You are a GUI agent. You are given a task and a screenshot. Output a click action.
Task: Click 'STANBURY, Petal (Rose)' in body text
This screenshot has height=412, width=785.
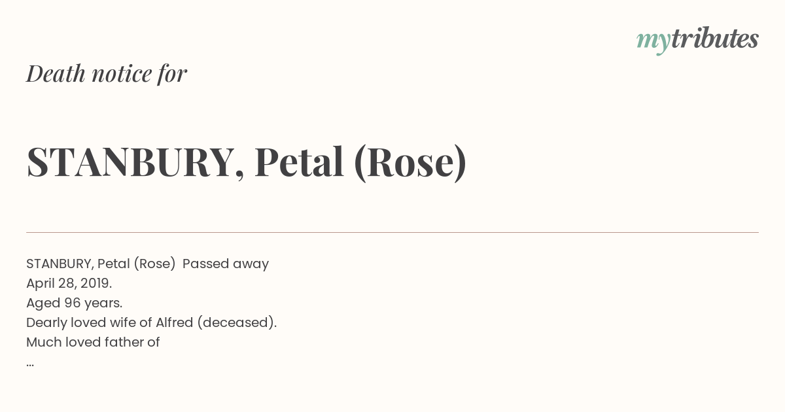101,264
